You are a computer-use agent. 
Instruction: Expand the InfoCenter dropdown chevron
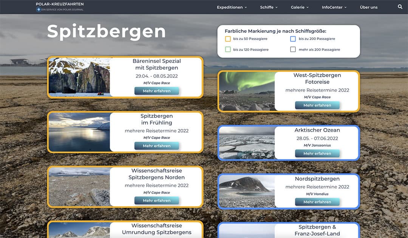coord(345,8)
